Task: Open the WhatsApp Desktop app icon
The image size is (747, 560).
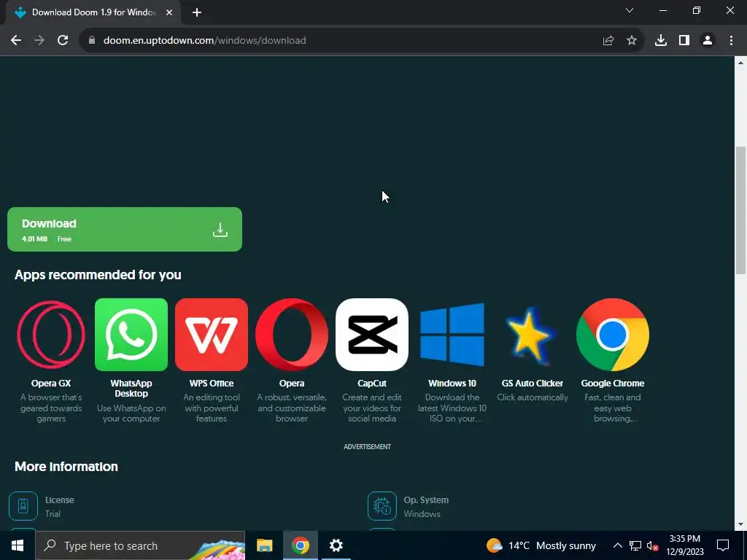Action: pyautogui.click(x=131, y=335)
